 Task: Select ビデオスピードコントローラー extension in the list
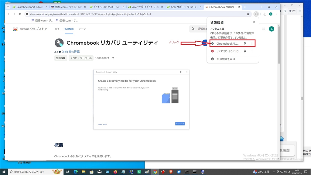(x=226, y=51)
